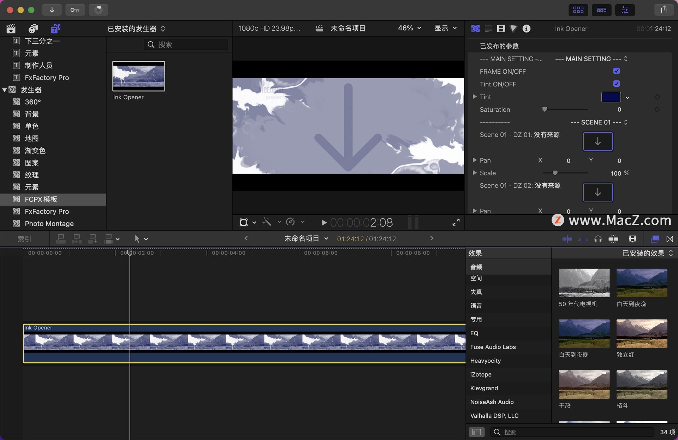The width and height of the screenshot is (678, 440).
Task: Open the Titles and Generators sidebar
Action: pos(55,29)
